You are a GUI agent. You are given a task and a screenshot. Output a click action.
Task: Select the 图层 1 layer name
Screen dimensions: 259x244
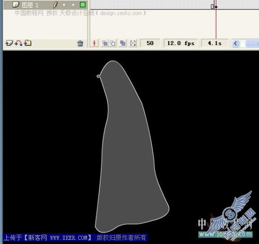click(30, 5)
